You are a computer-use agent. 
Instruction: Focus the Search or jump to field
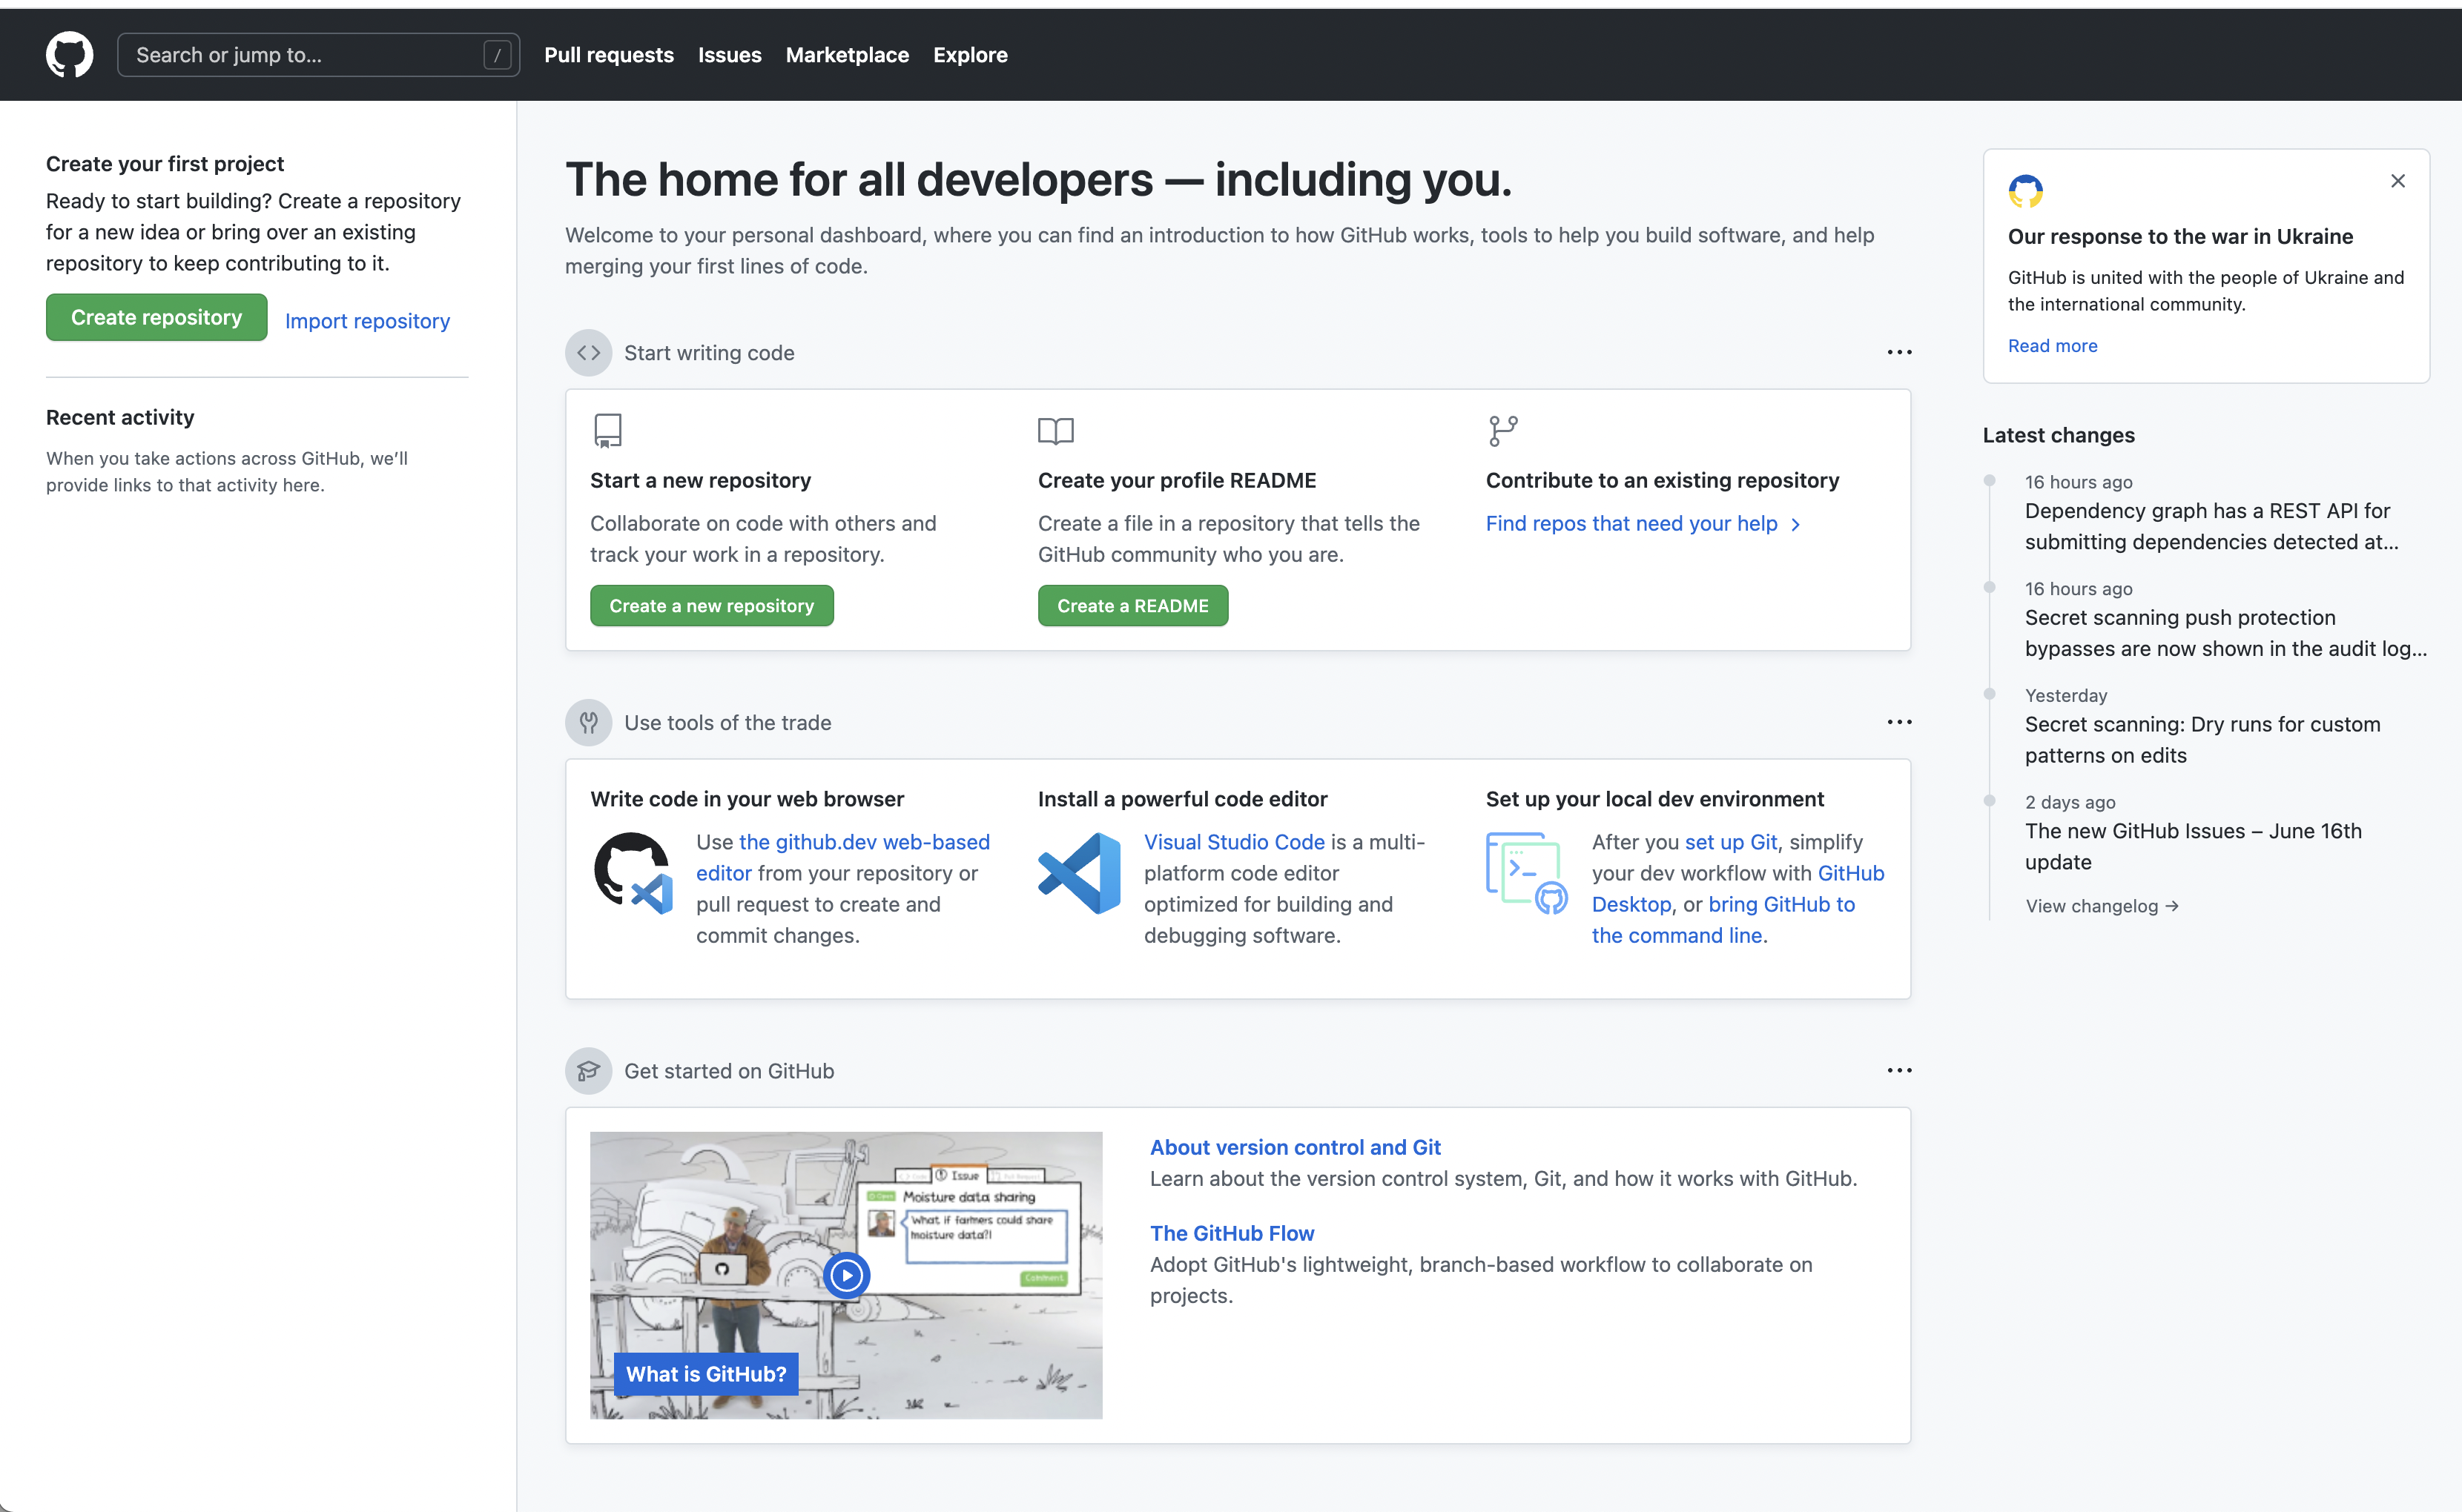click(x=318, y=55)
